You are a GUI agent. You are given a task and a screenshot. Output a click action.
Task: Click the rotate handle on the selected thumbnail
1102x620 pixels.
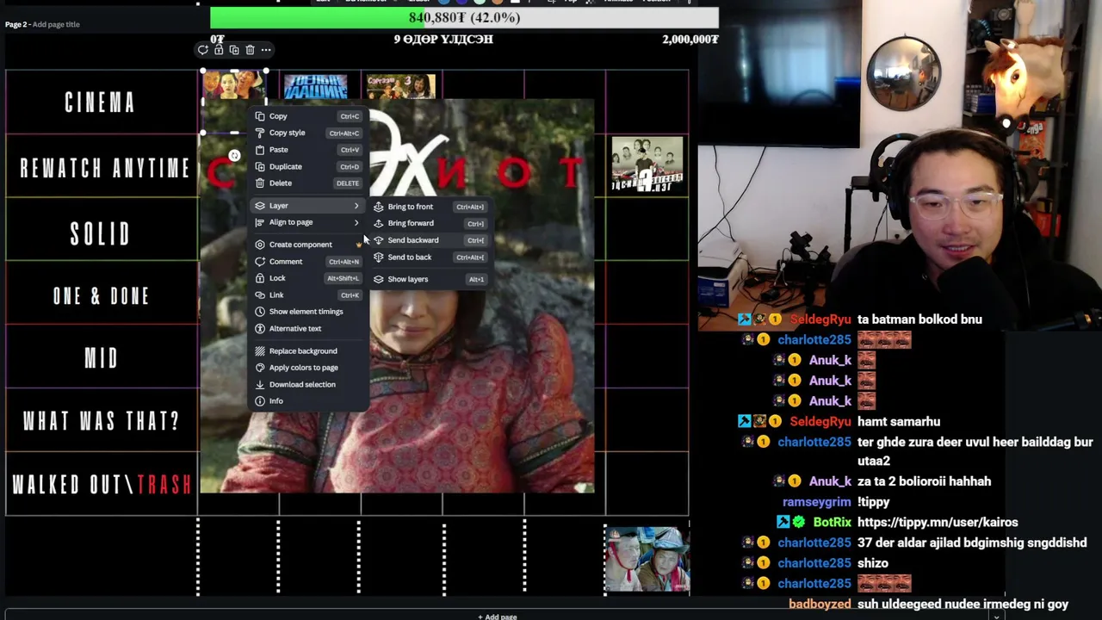click(x=234, y=156)
